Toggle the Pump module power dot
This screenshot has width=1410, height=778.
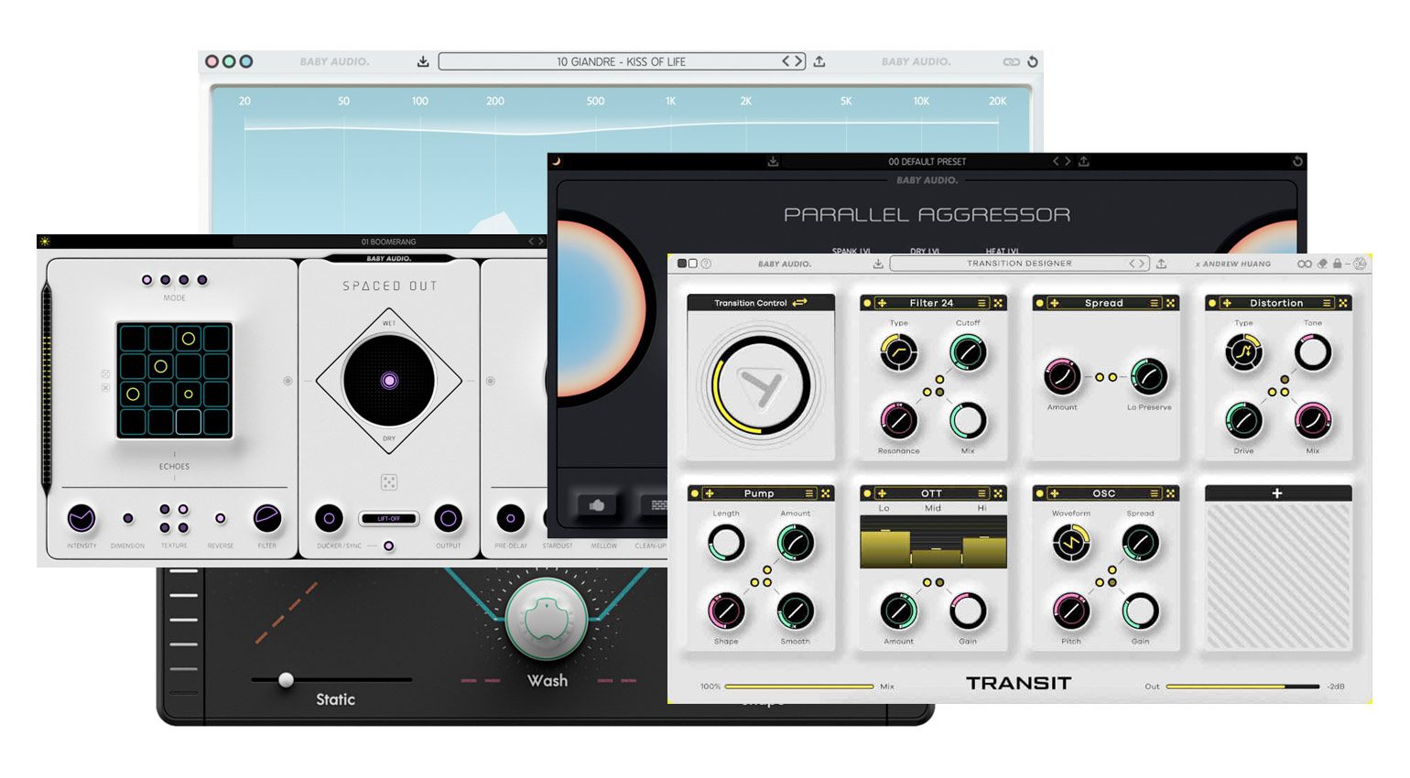694,493
